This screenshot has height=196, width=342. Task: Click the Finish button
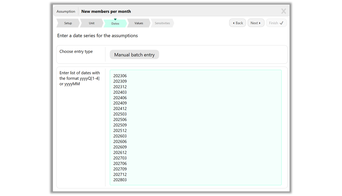(276, 23)
